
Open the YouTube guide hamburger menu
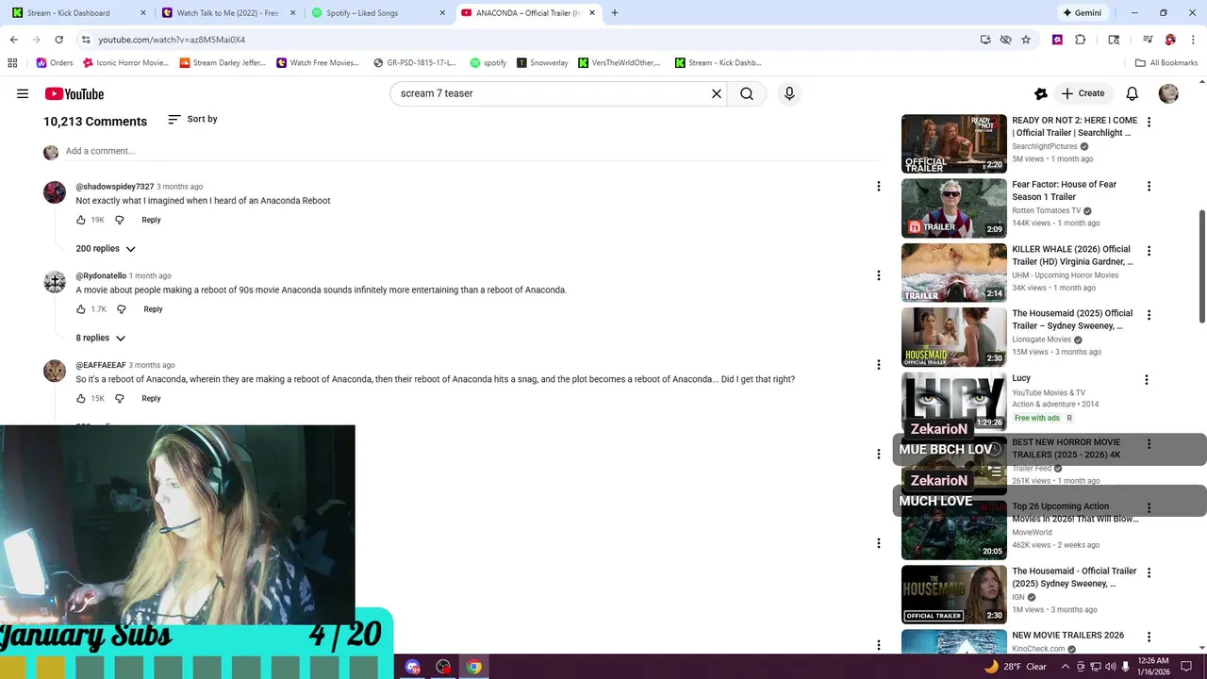tap(23, 93)
